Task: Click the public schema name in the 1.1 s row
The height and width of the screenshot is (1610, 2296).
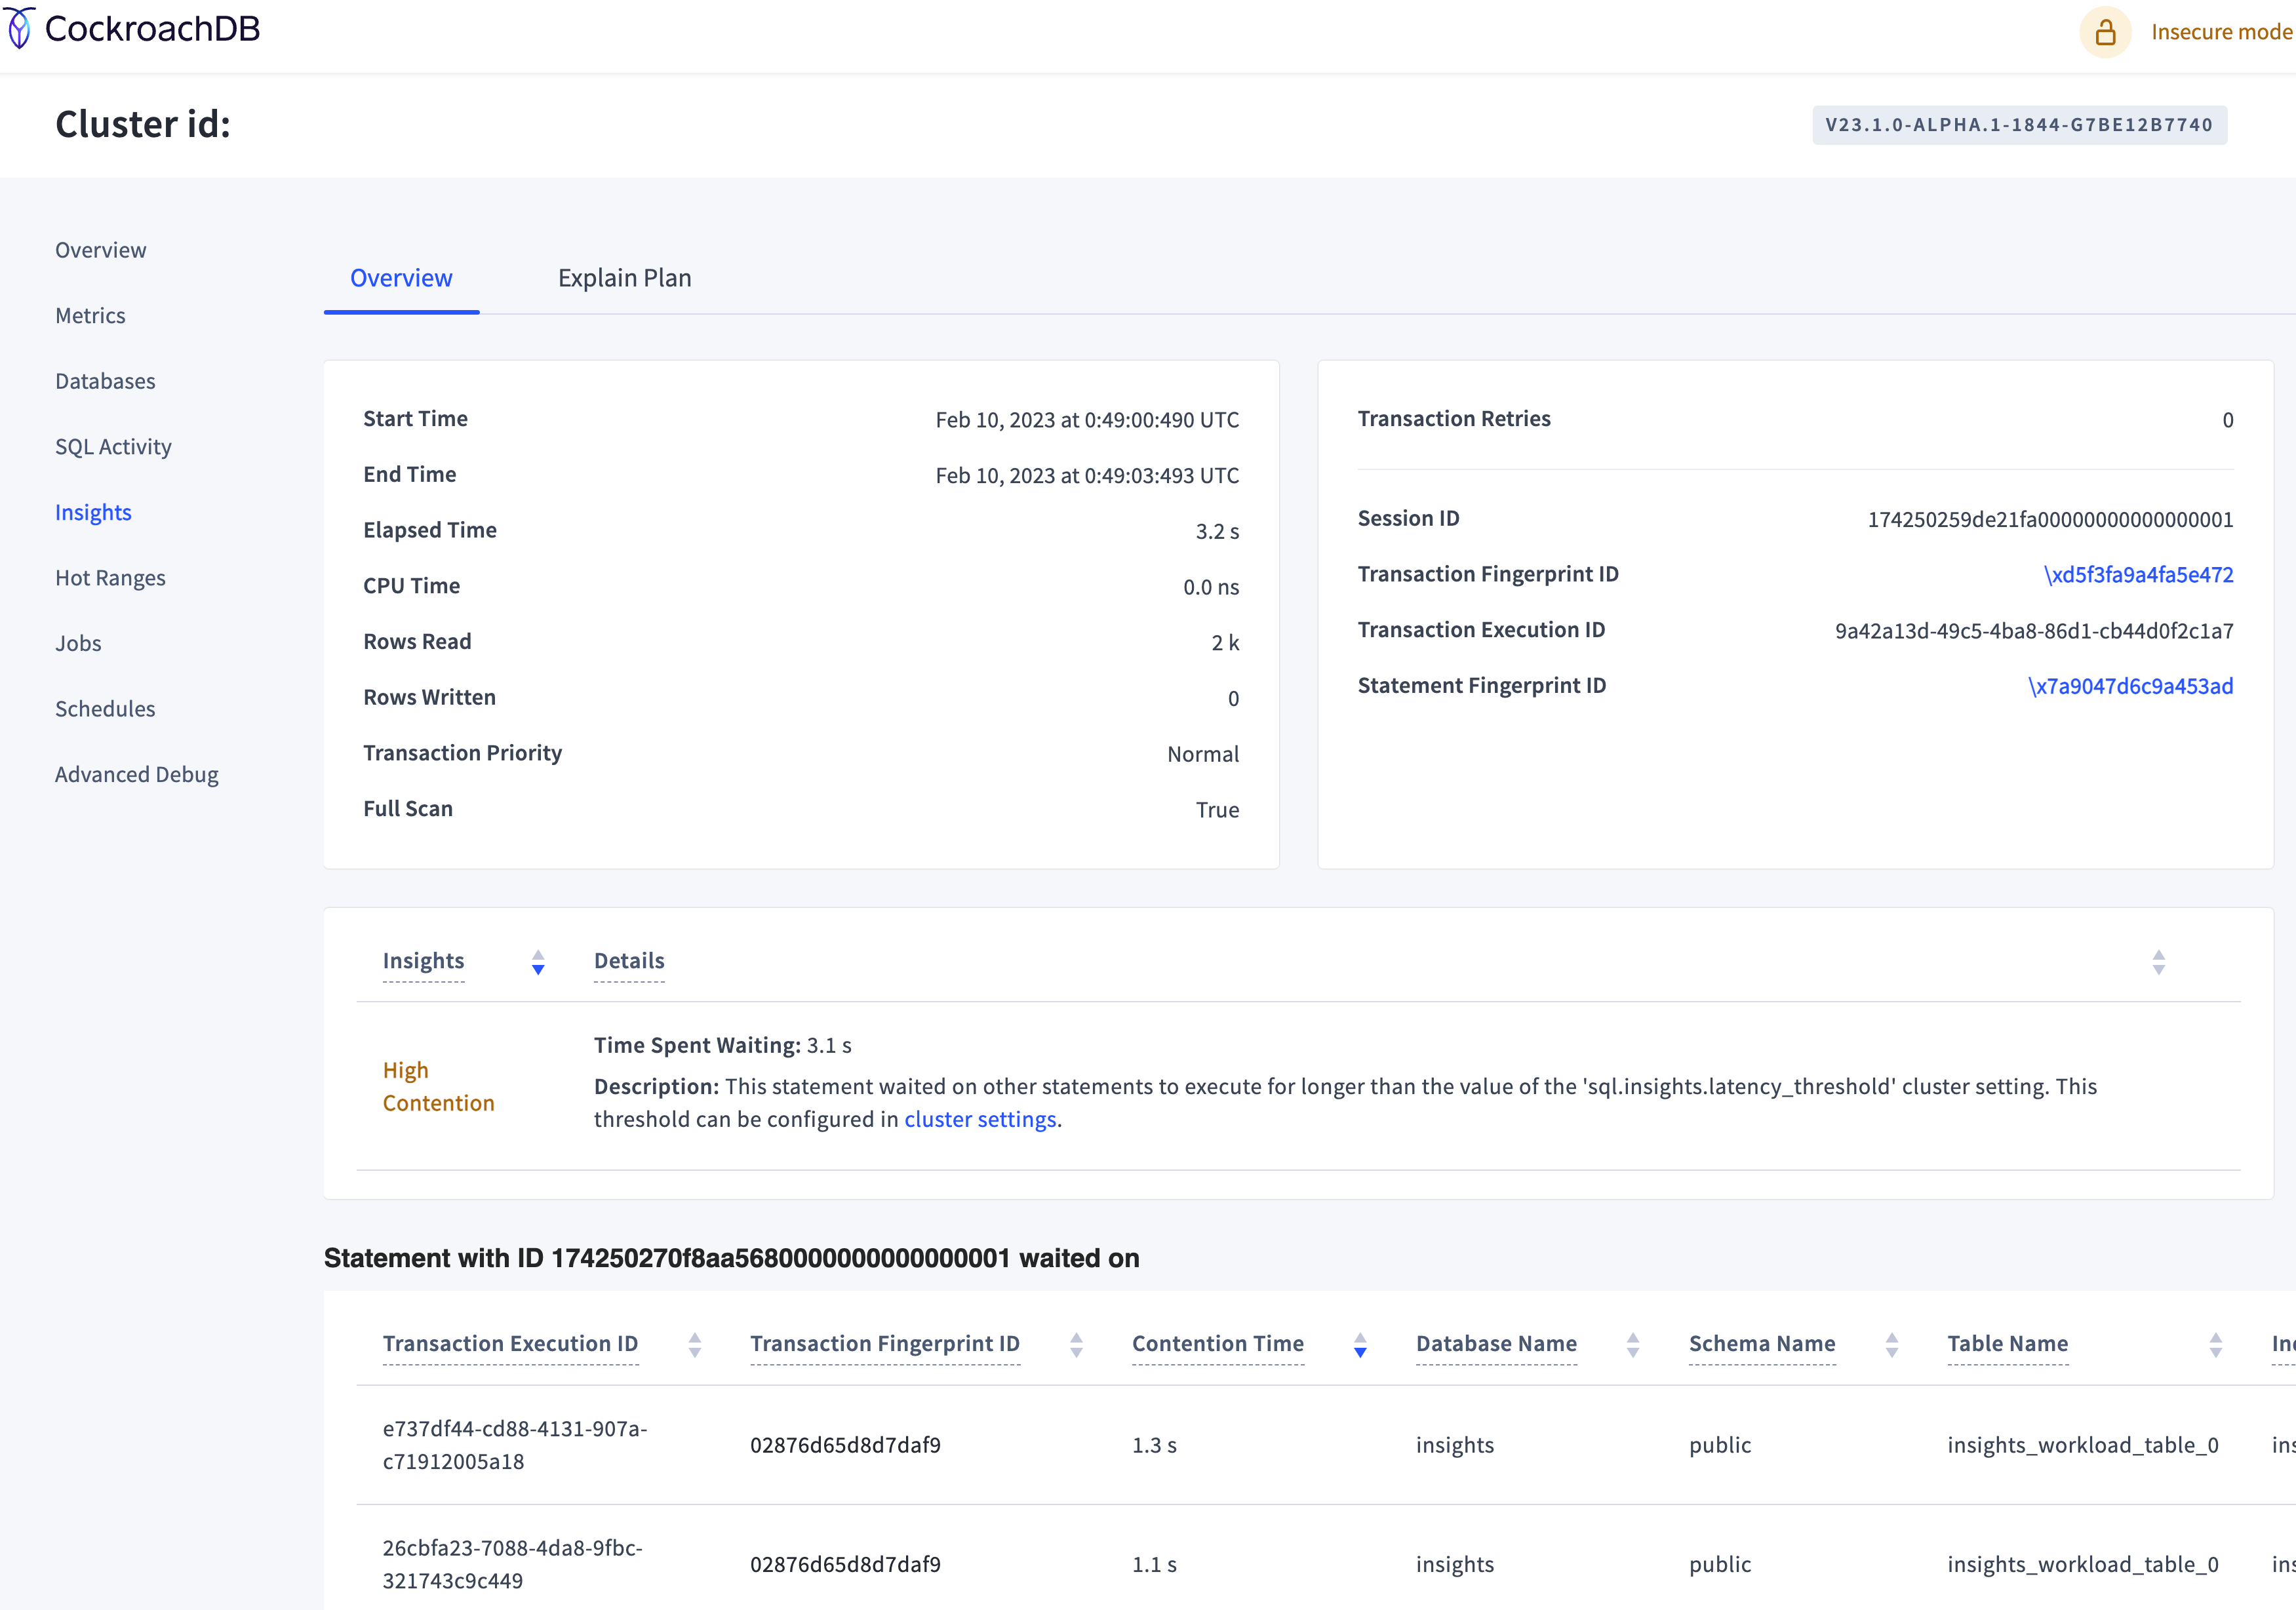Action: (x=1720, y=1565)
